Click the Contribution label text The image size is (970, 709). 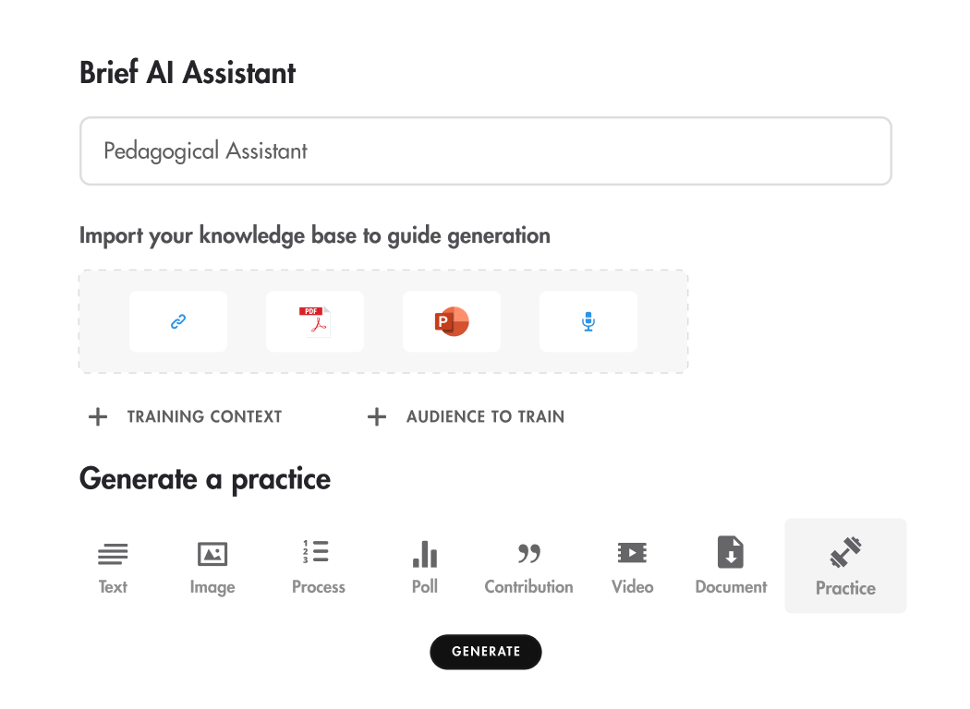point(528,587)
